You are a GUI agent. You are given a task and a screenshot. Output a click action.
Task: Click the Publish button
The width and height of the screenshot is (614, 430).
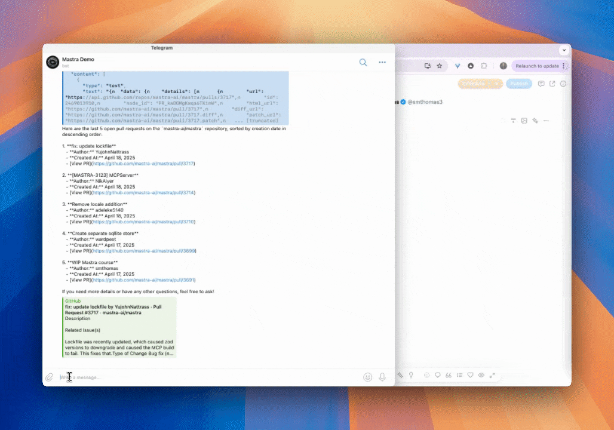(x=519, y=84)
